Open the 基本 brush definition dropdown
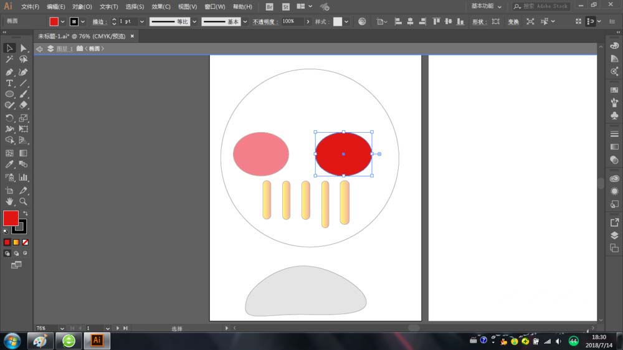Screen dimensions: 623x350 [245, 21]
